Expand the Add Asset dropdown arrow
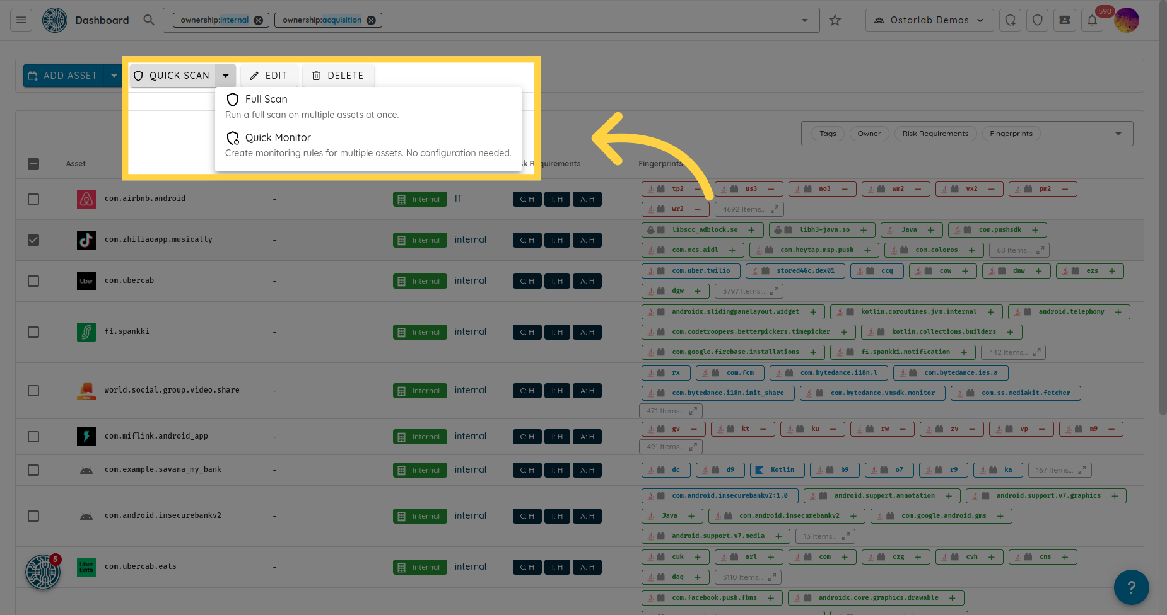1167x615 pixels. 114,76
